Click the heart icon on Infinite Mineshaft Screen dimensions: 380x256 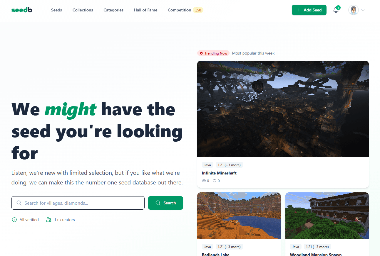point(215,181)
